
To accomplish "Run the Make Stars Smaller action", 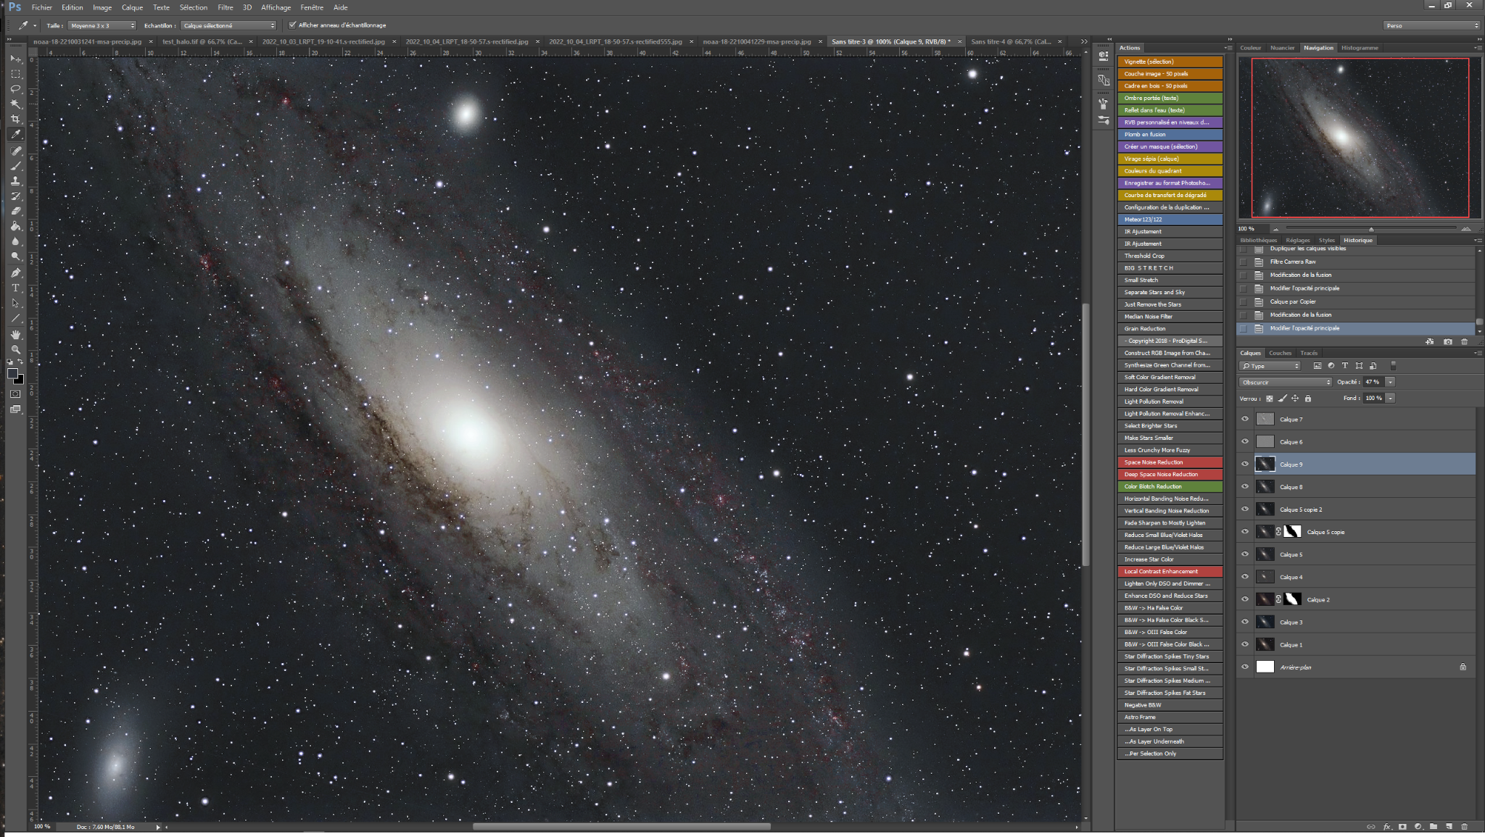I will pyautogui.click(x=1170, y=438).
